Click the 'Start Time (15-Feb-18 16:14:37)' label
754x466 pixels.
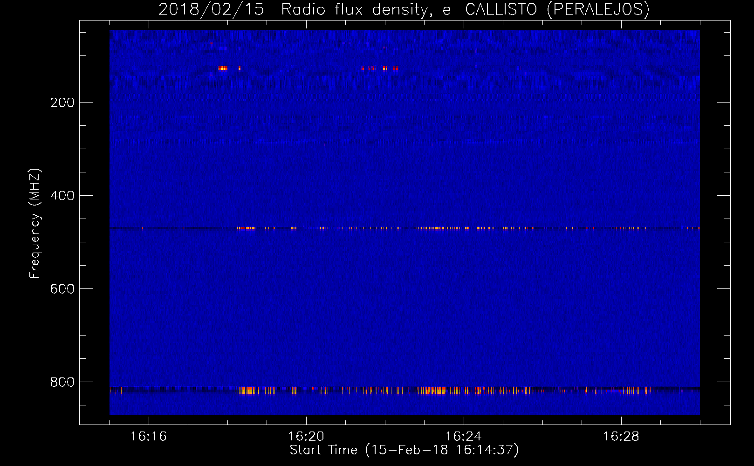point(404,450)
